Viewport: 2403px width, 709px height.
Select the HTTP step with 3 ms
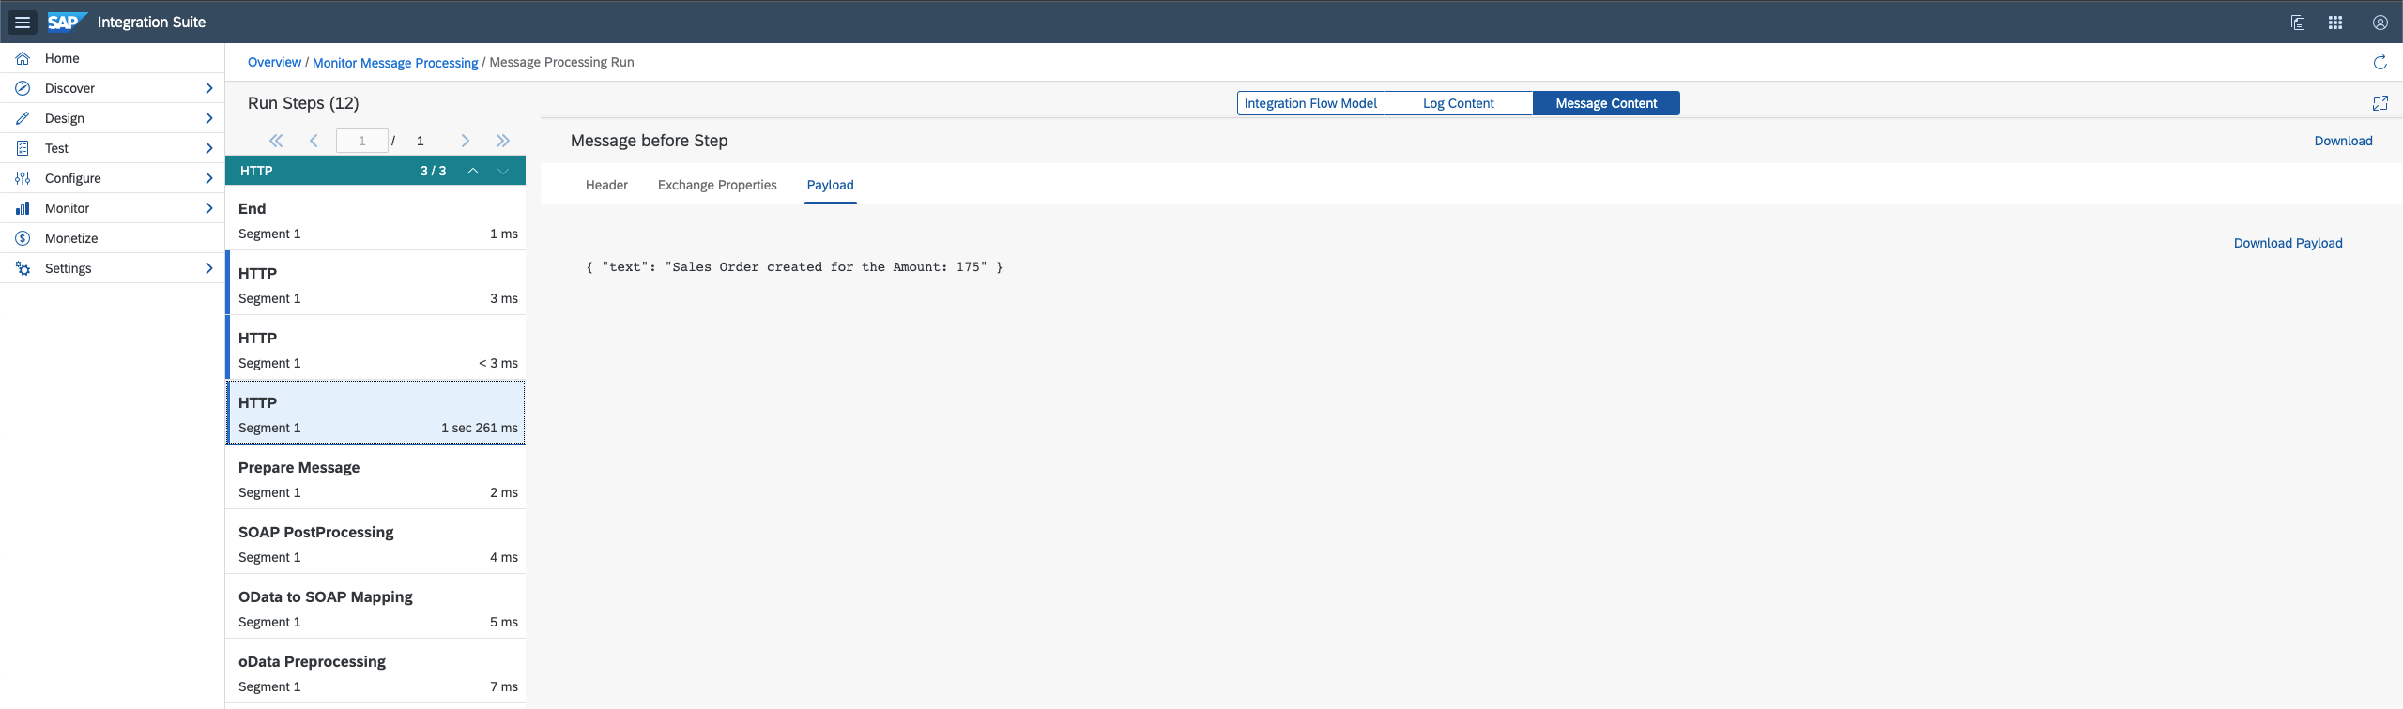pyautogui.click(x=375, y=283)
